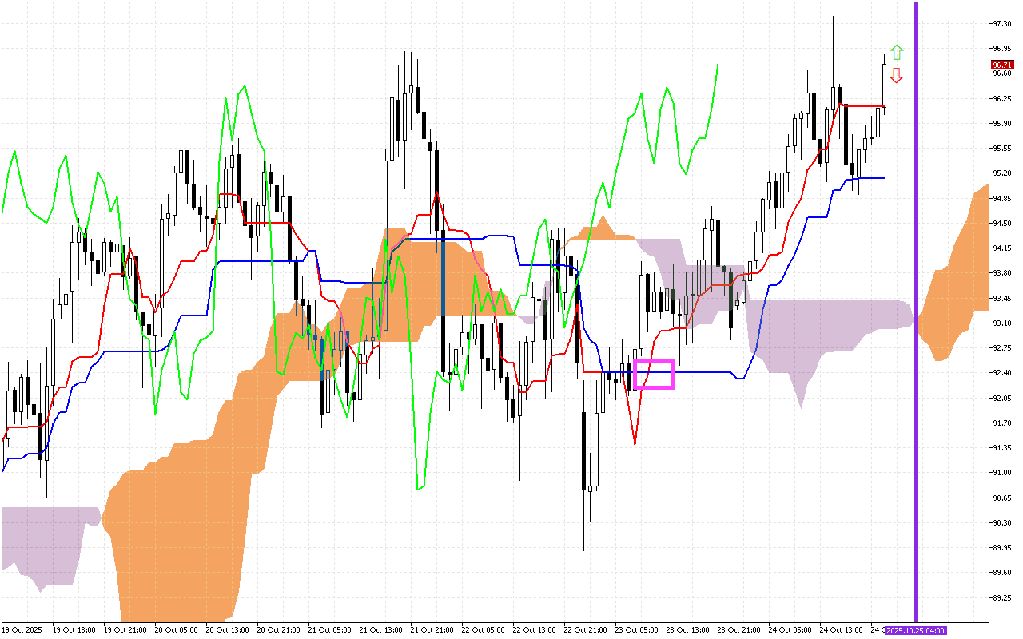Click the 21 Oct 21:00 time axis label
Viewport: 1023px width, 639px height.
(431, 630)
